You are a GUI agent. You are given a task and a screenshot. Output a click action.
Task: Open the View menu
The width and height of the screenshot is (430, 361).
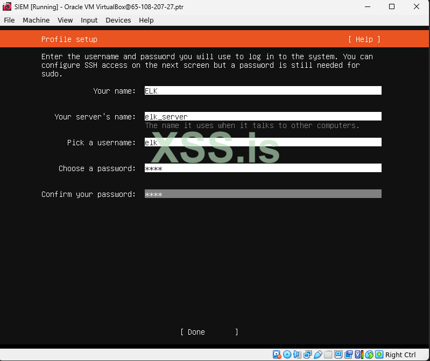[65, 20]
